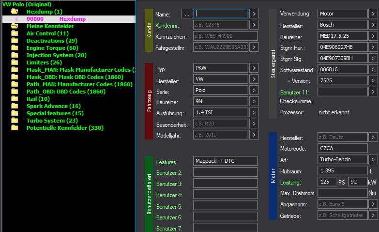Click the Spark Advance folder icon
The height and width of the screenshot is (232, 379).
pyautogui.click(x=15, y=106)
